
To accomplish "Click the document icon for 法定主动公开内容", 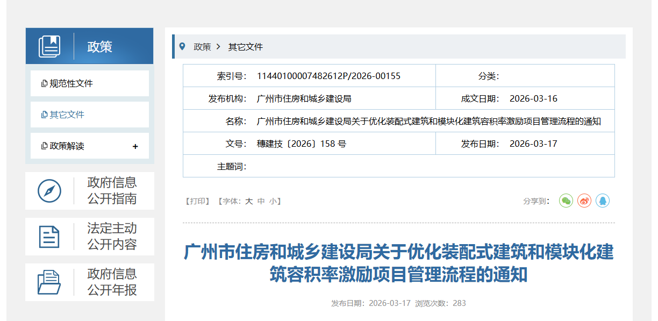I will point(49,237).
